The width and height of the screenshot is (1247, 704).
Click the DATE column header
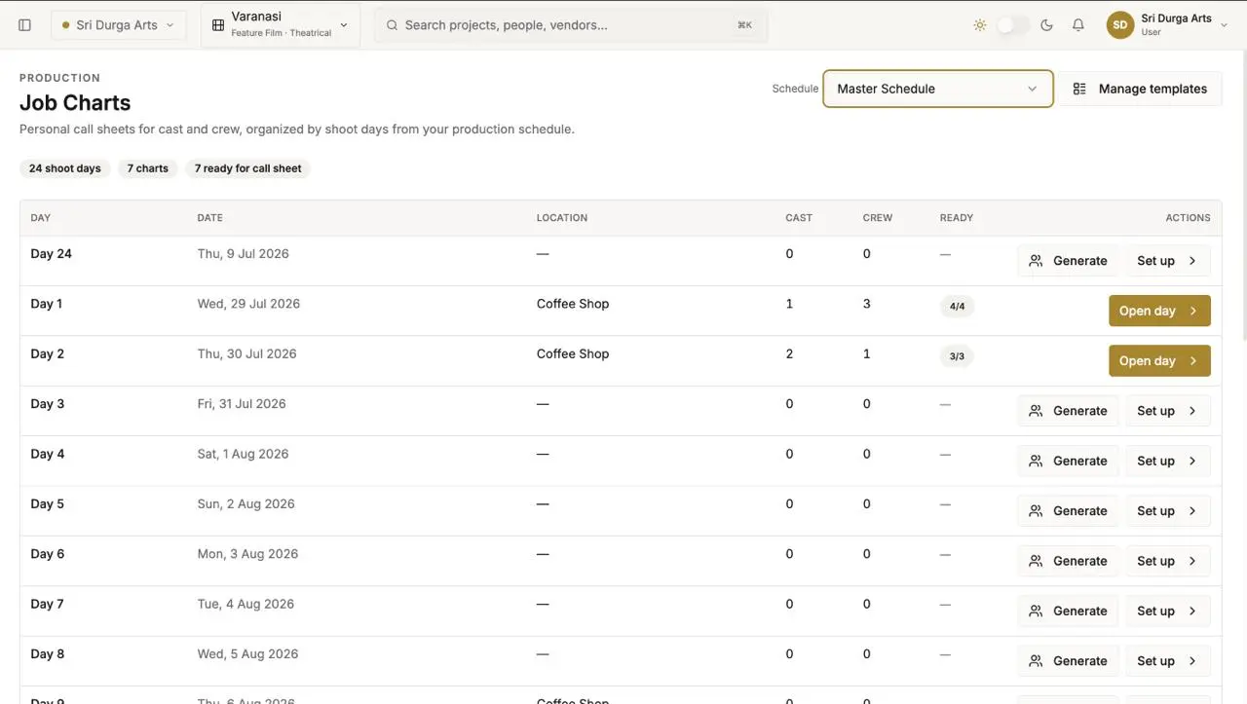209,218
